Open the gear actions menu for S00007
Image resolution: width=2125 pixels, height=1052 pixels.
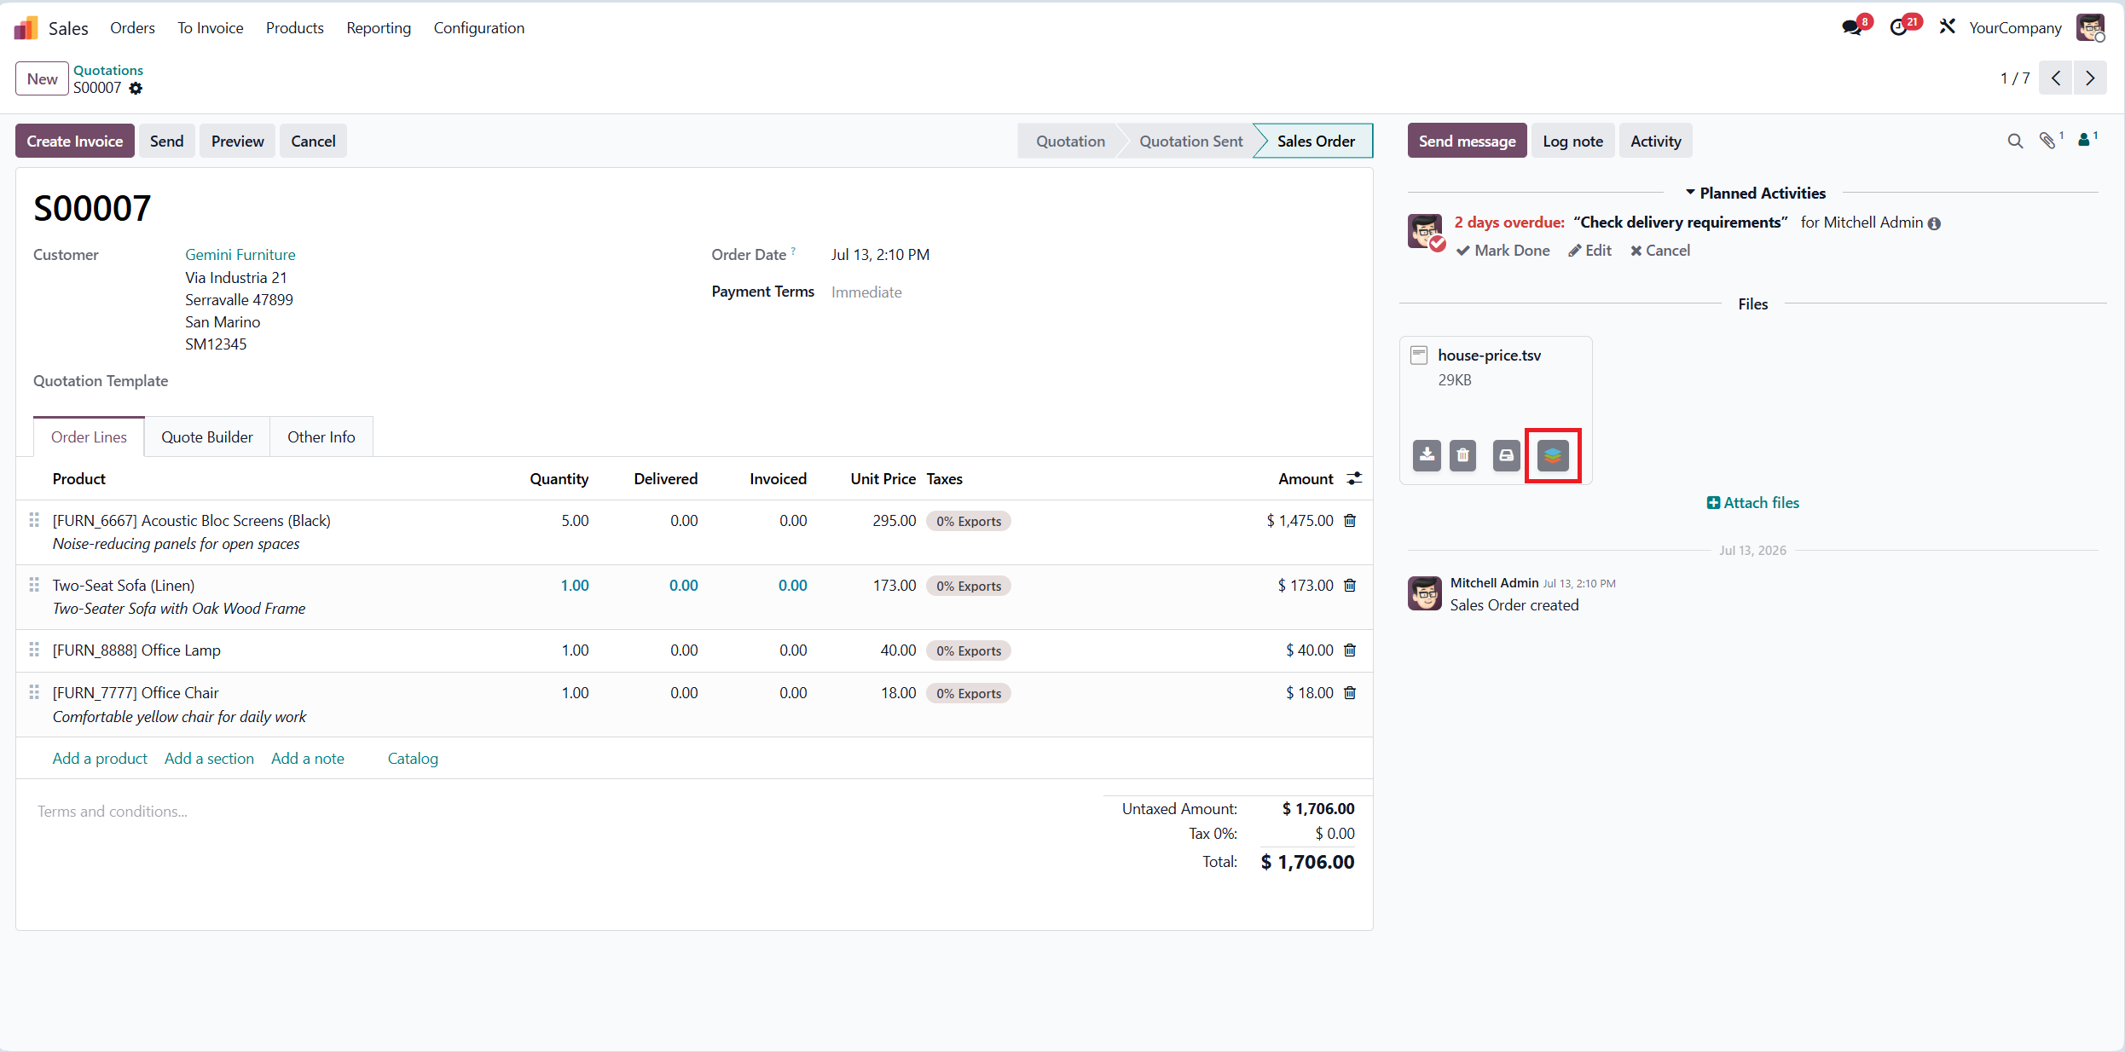(136, 88)
